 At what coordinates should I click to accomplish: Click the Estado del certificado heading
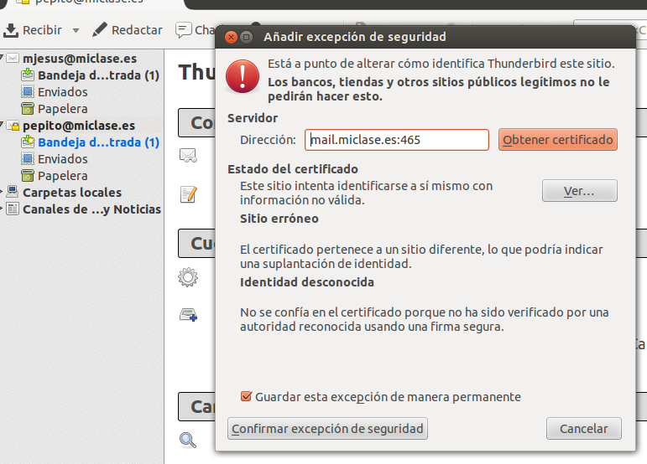(293, 169)
